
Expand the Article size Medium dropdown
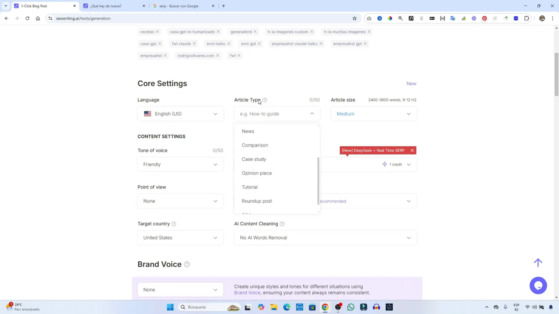tap(373, 114)
